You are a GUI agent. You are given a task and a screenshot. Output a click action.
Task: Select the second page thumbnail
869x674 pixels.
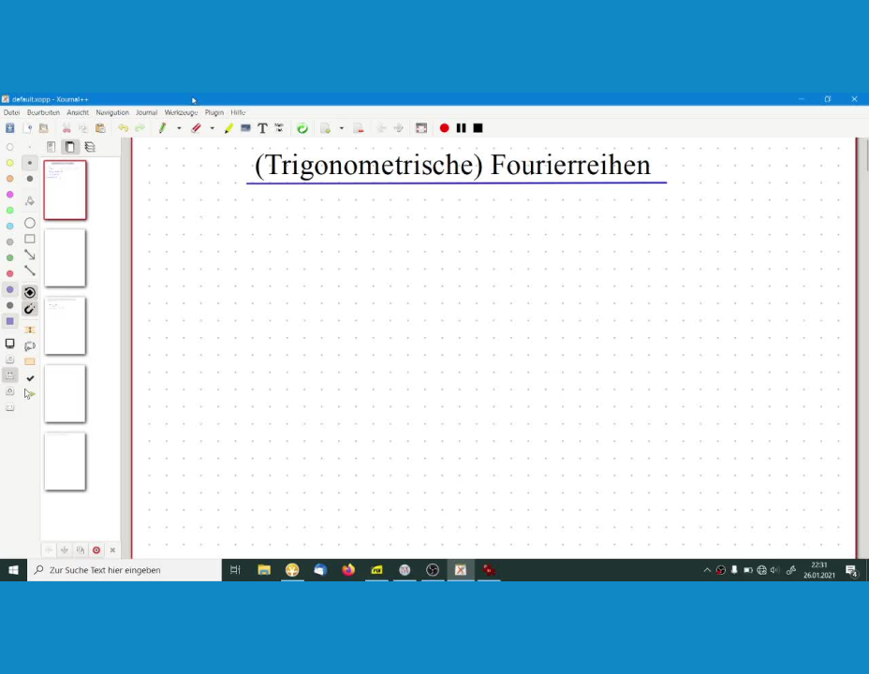click(x=65, y=258)
